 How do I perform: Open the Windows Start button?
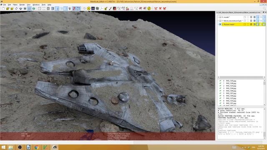(x=3, y=147)
